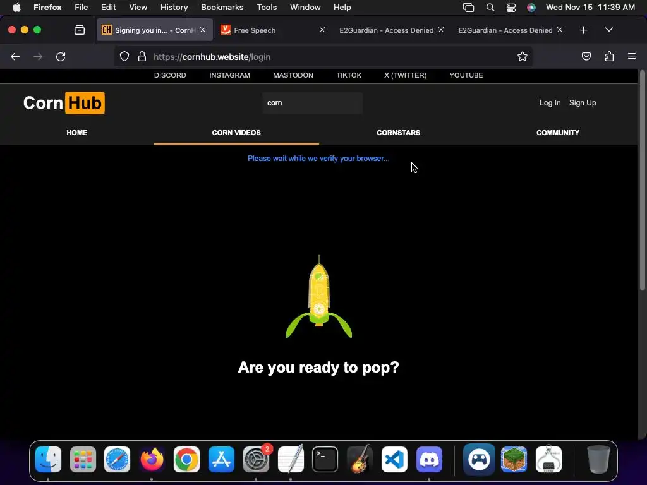Click the date and time in menu bar
This screenshot has height=485, width=647.
click(590, 8)
